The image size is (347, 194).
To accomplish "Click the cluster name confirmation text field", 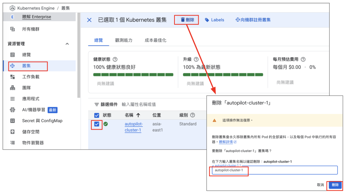I will [274, 170].
